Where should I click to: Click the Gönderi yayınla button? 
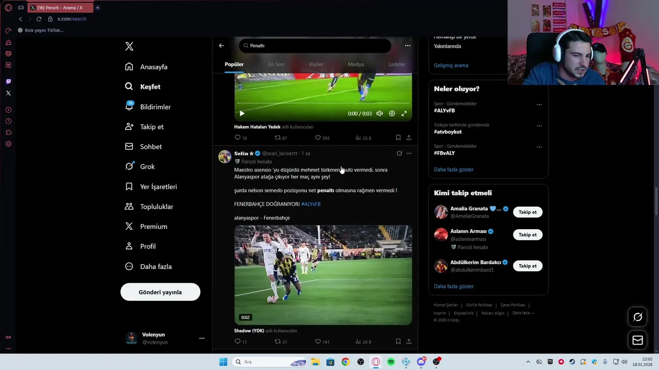point(160,292)
